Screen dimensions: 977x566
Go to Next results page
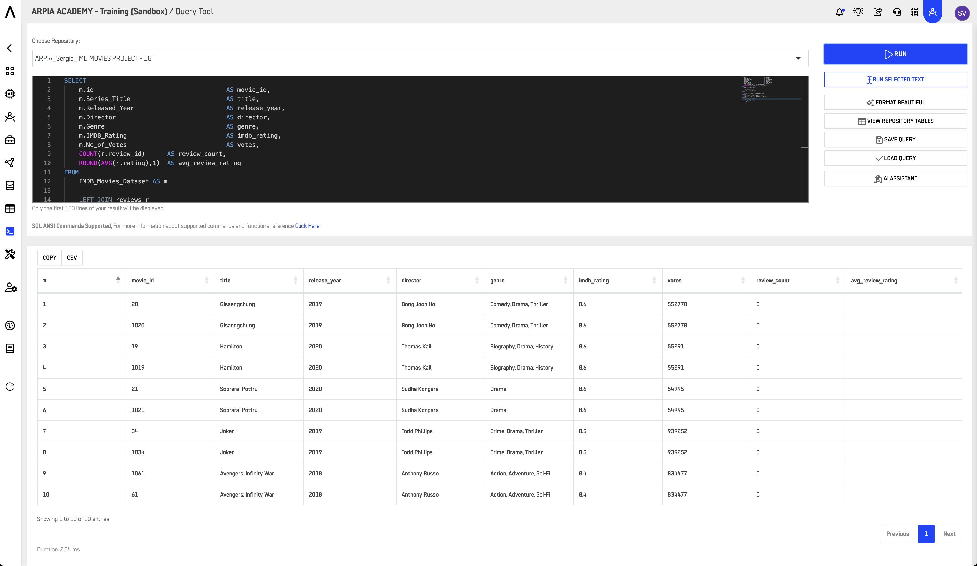949,533
